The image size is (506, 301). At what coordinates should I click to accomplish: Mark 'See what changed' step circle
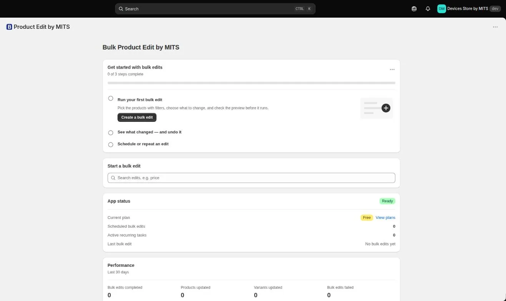pos(111,132)
